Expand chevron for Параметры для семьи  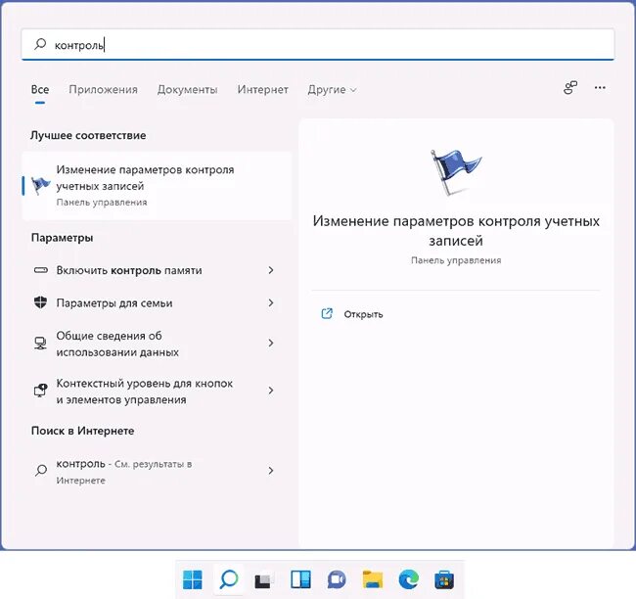[271, 302]
